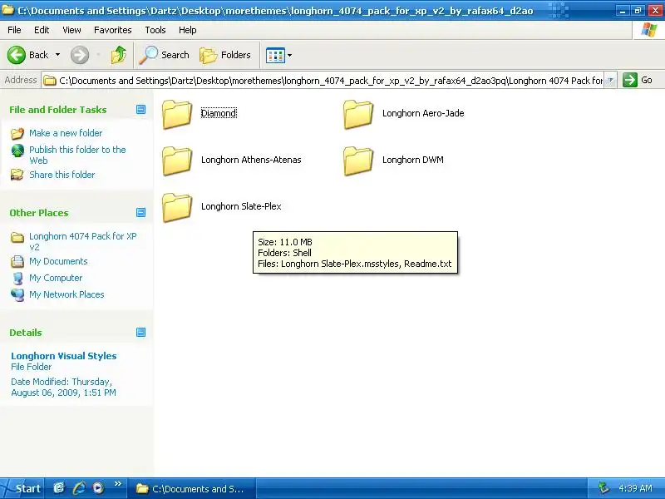Click the system tray network icon

click(603, 488)
